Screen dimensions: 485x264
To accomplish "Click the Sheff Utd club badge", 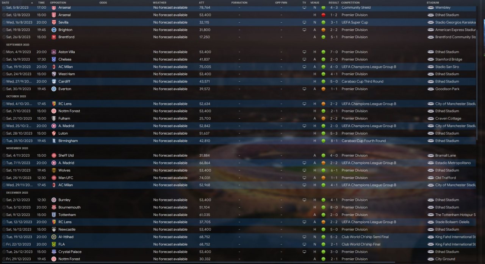I will tap(54, 155).
